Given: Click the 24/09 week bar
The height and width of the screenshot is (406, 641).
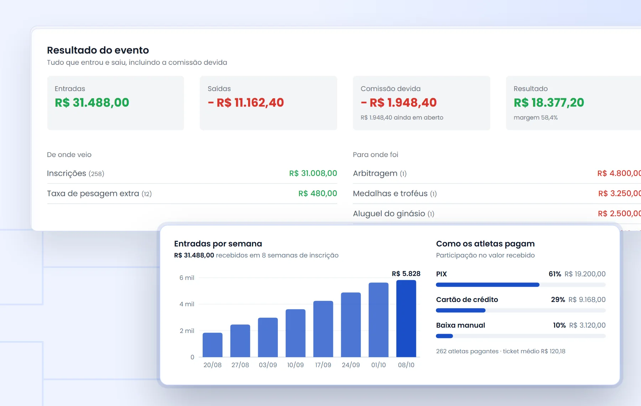Looking at the screenshot, I should [351, 325].
